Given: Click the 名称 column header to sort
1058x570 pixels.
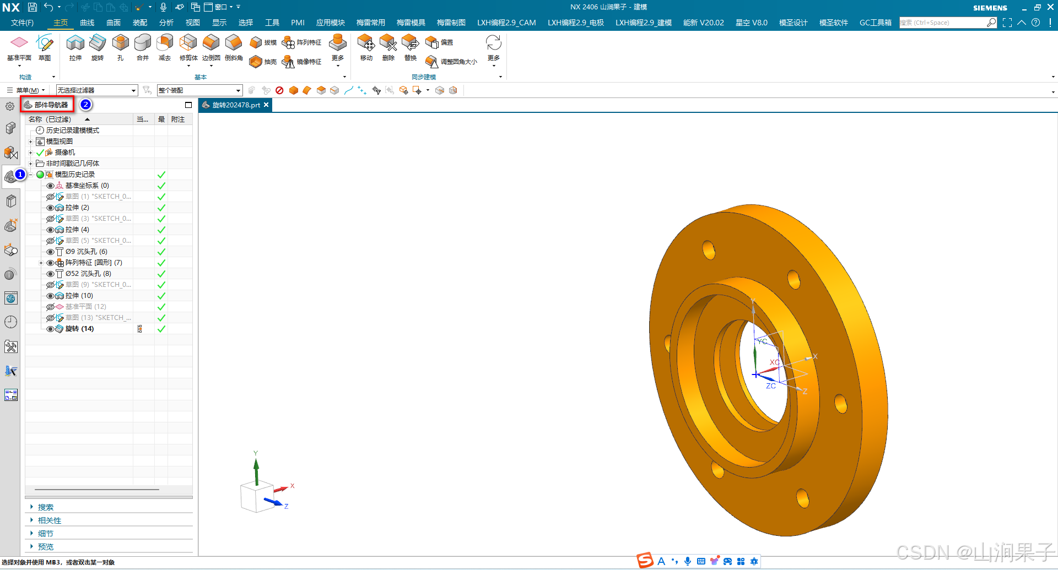Looking at the screenshot, I should coord(79,120).
